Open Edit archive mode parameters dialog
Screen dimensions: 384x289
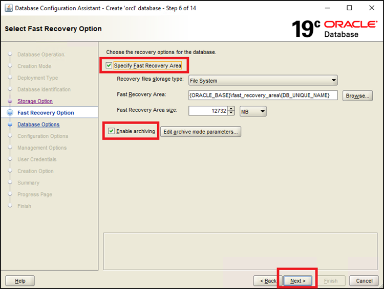tap(201, 132)
